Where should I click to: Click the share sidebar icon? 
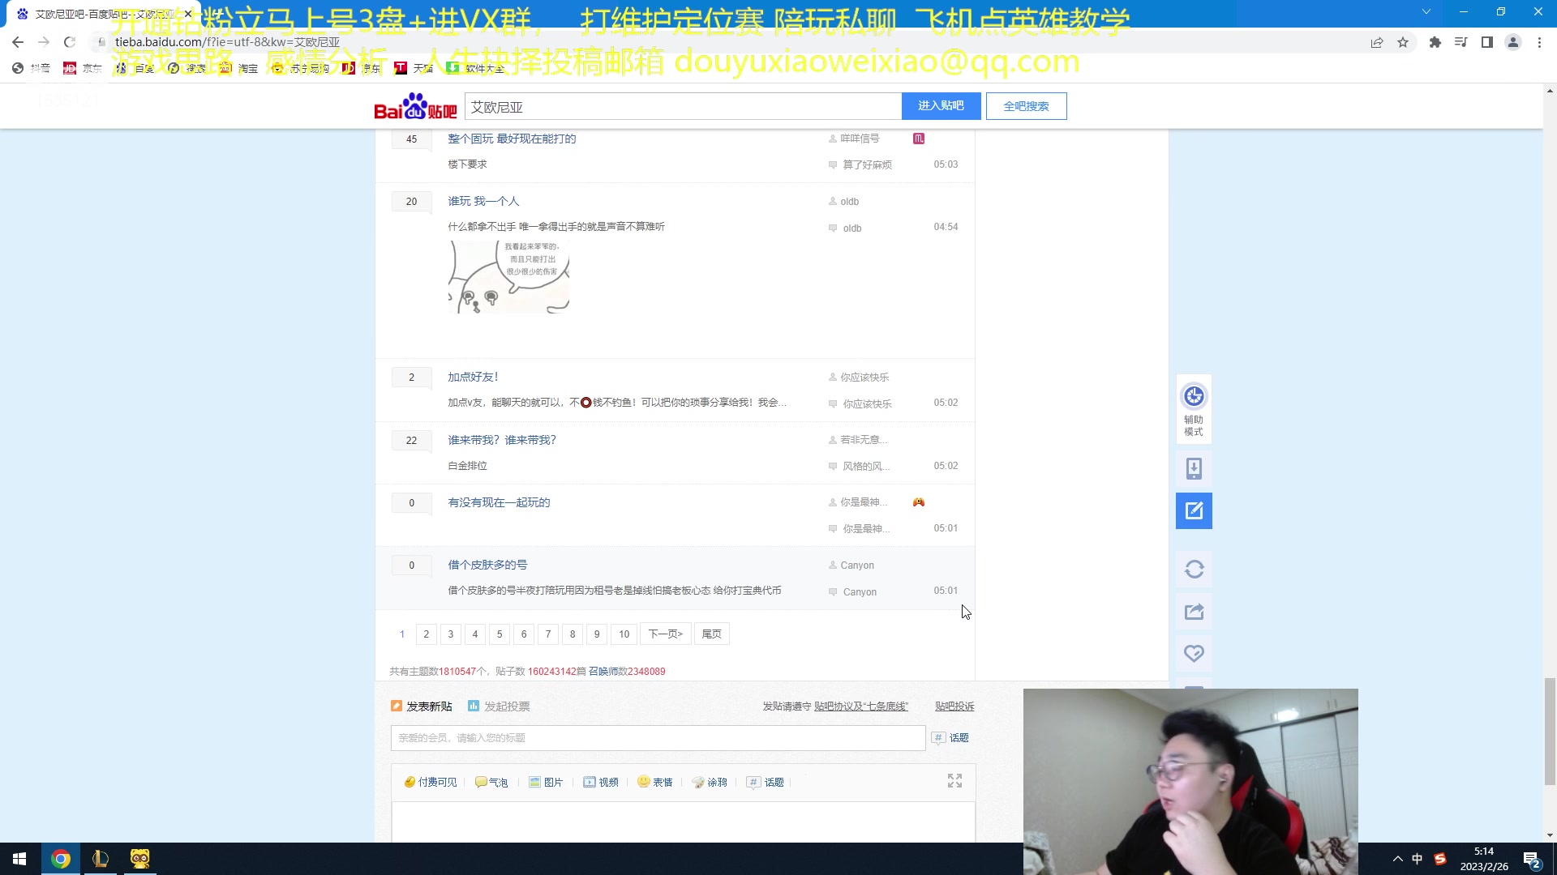(1194, 612)
